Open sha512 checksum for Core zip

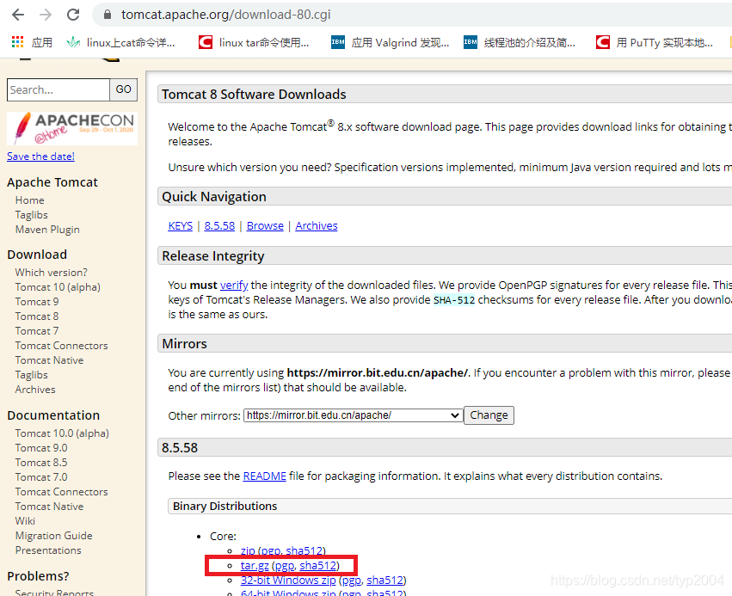tap(304, 550)
